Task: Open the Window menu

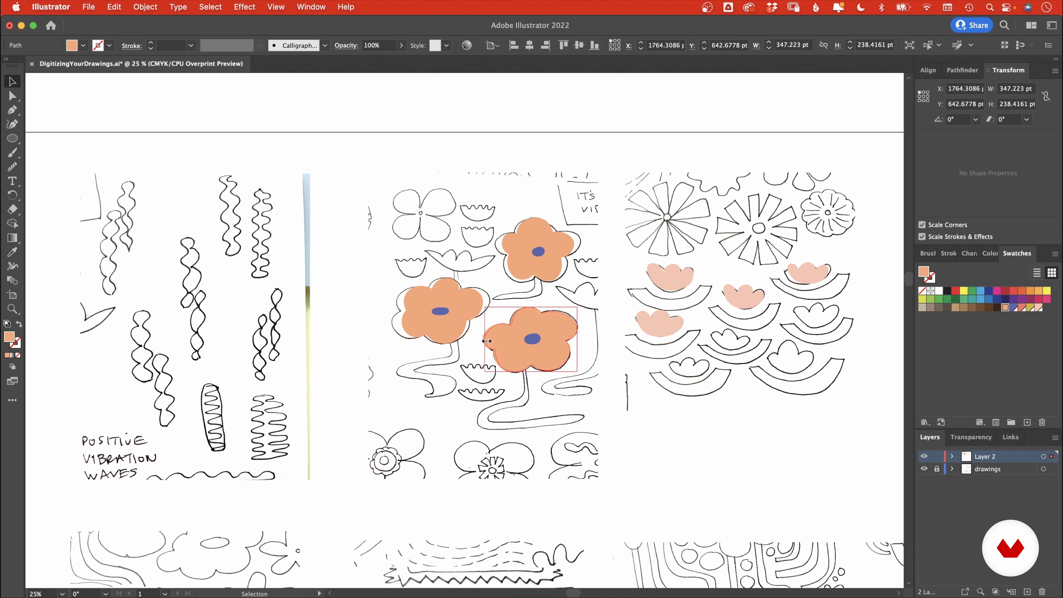Action: click(x=311, y=7)
